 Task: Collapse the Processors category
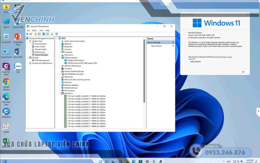point(60,93)
